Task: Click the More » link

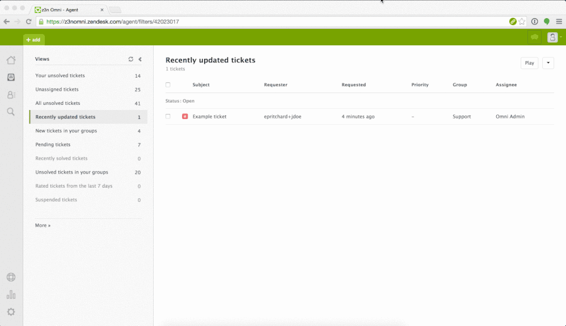Action: 43,225
